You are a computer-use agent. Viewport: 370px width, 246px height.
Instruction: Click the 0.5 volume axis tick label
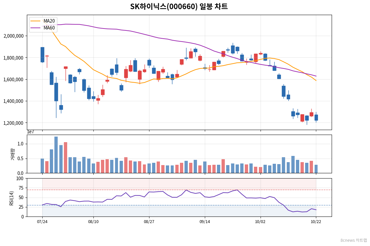pos(21,159)
